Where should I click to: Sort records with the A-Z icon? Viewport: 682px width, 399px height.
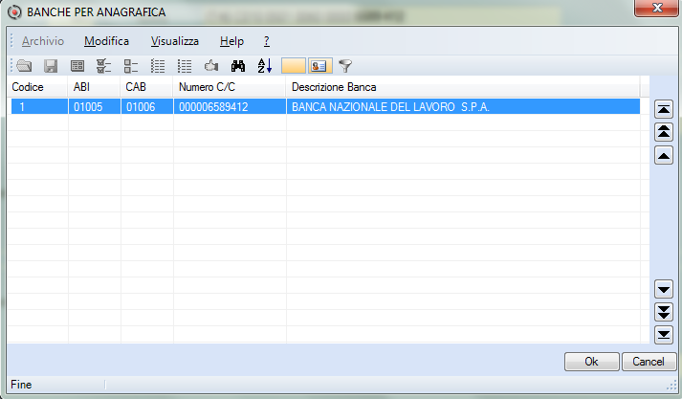tap(265, 66)
